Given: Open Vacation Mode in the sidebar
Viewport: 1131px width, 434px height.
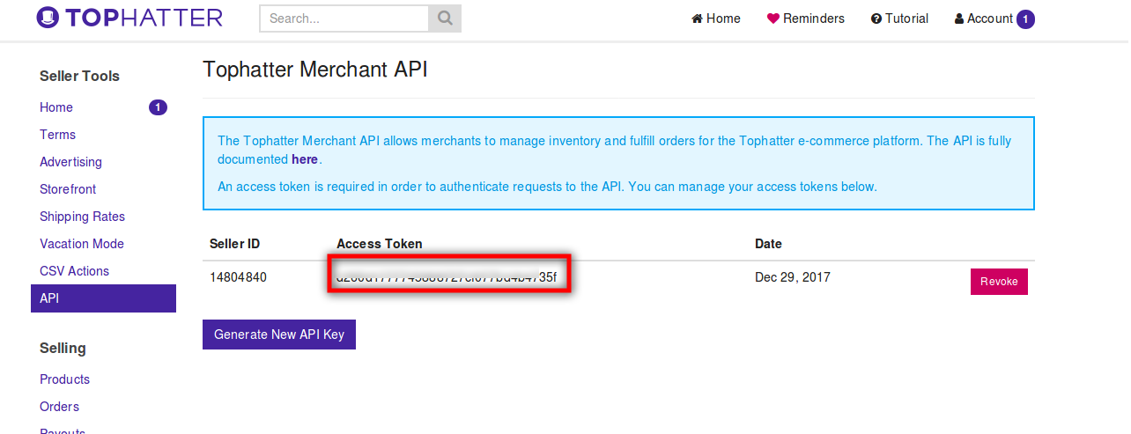Looking at the screenshot, I should coord(82,244).
